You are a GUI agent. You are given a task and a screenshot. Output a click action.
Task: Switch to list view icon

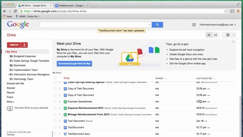pyautogui.click(x=209, y=35)
